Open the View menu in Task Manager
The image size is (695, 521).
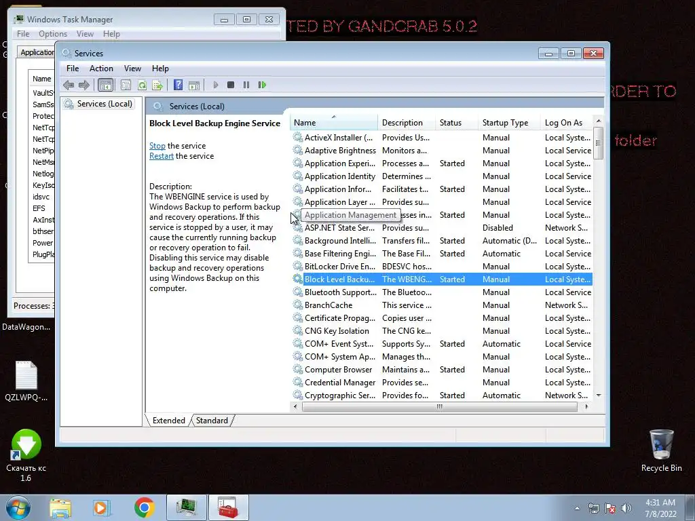85,34
